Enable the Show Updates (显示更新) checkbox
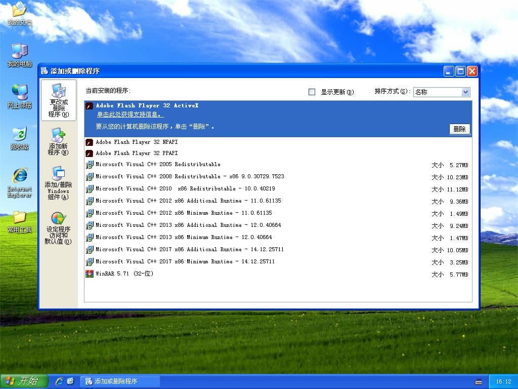 [x=312, y=92]
